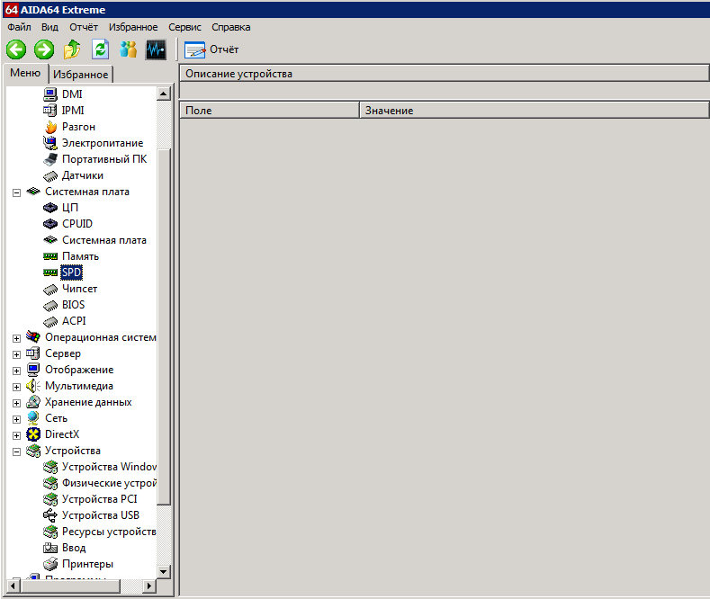Open the Избранное menu in the menu bar
710x599 pixels.
[133, 27]
